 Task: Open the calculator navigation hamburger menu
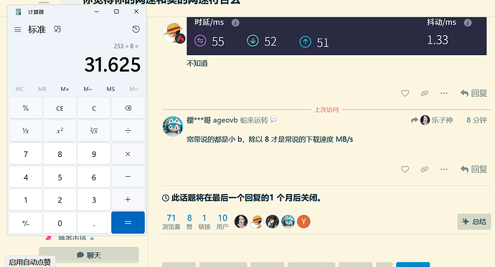point(18,29)
